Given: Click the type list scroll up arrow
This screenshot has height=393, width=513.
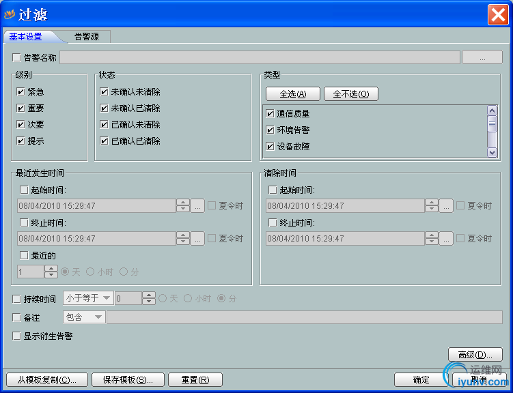Looking at the screenshot, I should coord(492,111).
